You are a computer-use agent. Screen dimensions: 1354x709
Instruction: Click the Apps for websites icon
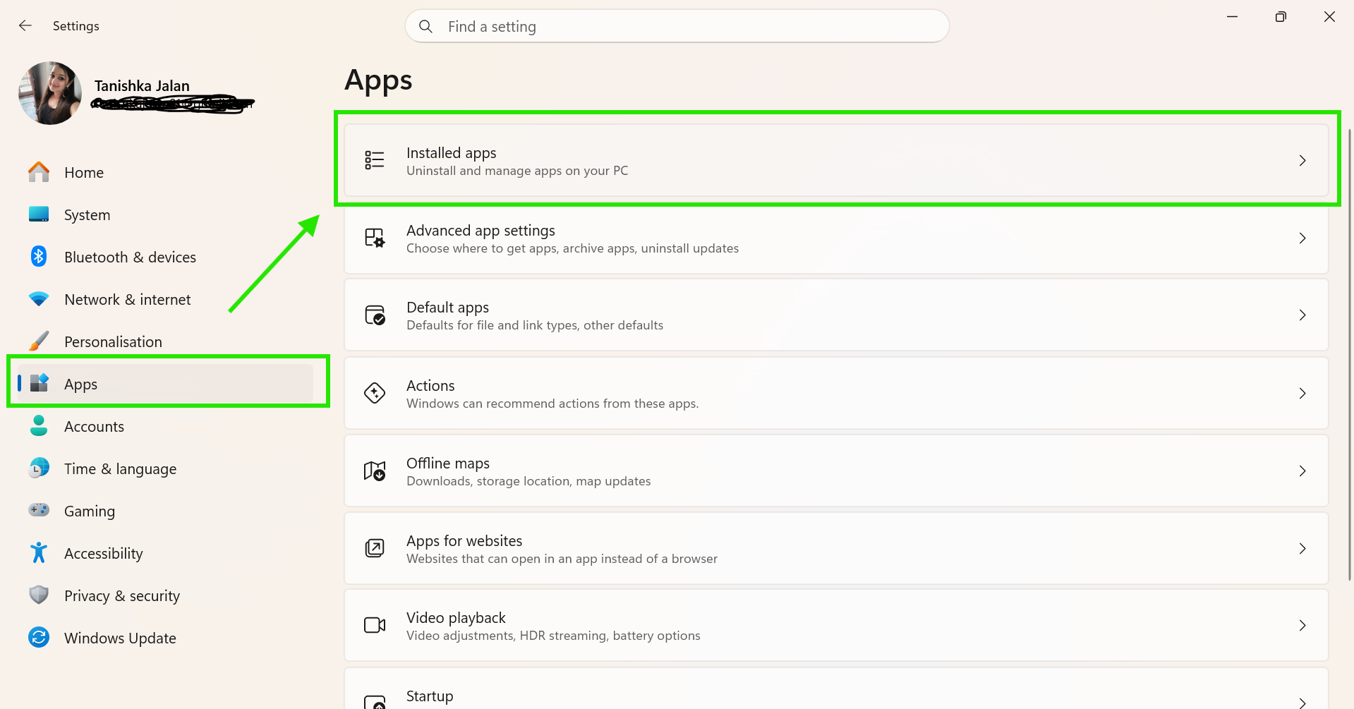(x=375, y=548)
